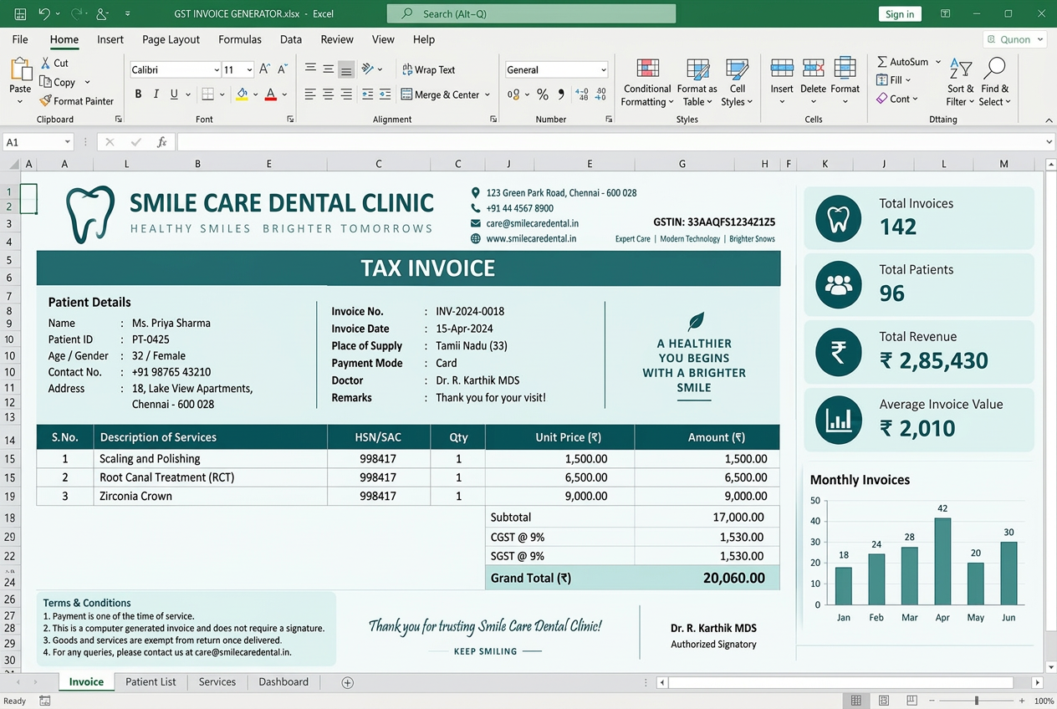
Task: Open Format as Table gallery
Action: [x=697, y=82]
